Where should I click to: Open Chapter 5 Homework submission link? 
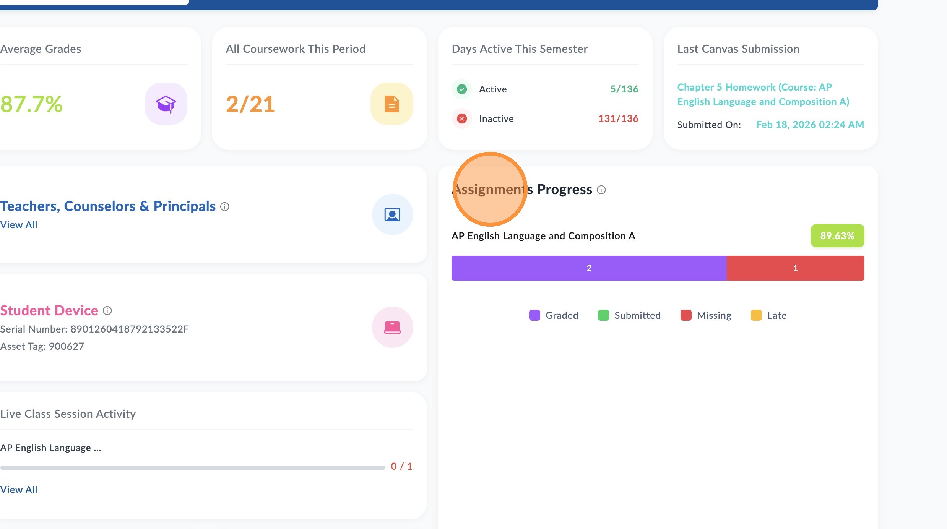(763, 94)
